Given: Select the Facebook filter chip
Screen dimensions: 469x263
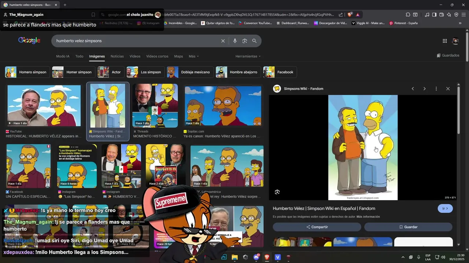Looking at the screenshot, I should pos(280,72).
